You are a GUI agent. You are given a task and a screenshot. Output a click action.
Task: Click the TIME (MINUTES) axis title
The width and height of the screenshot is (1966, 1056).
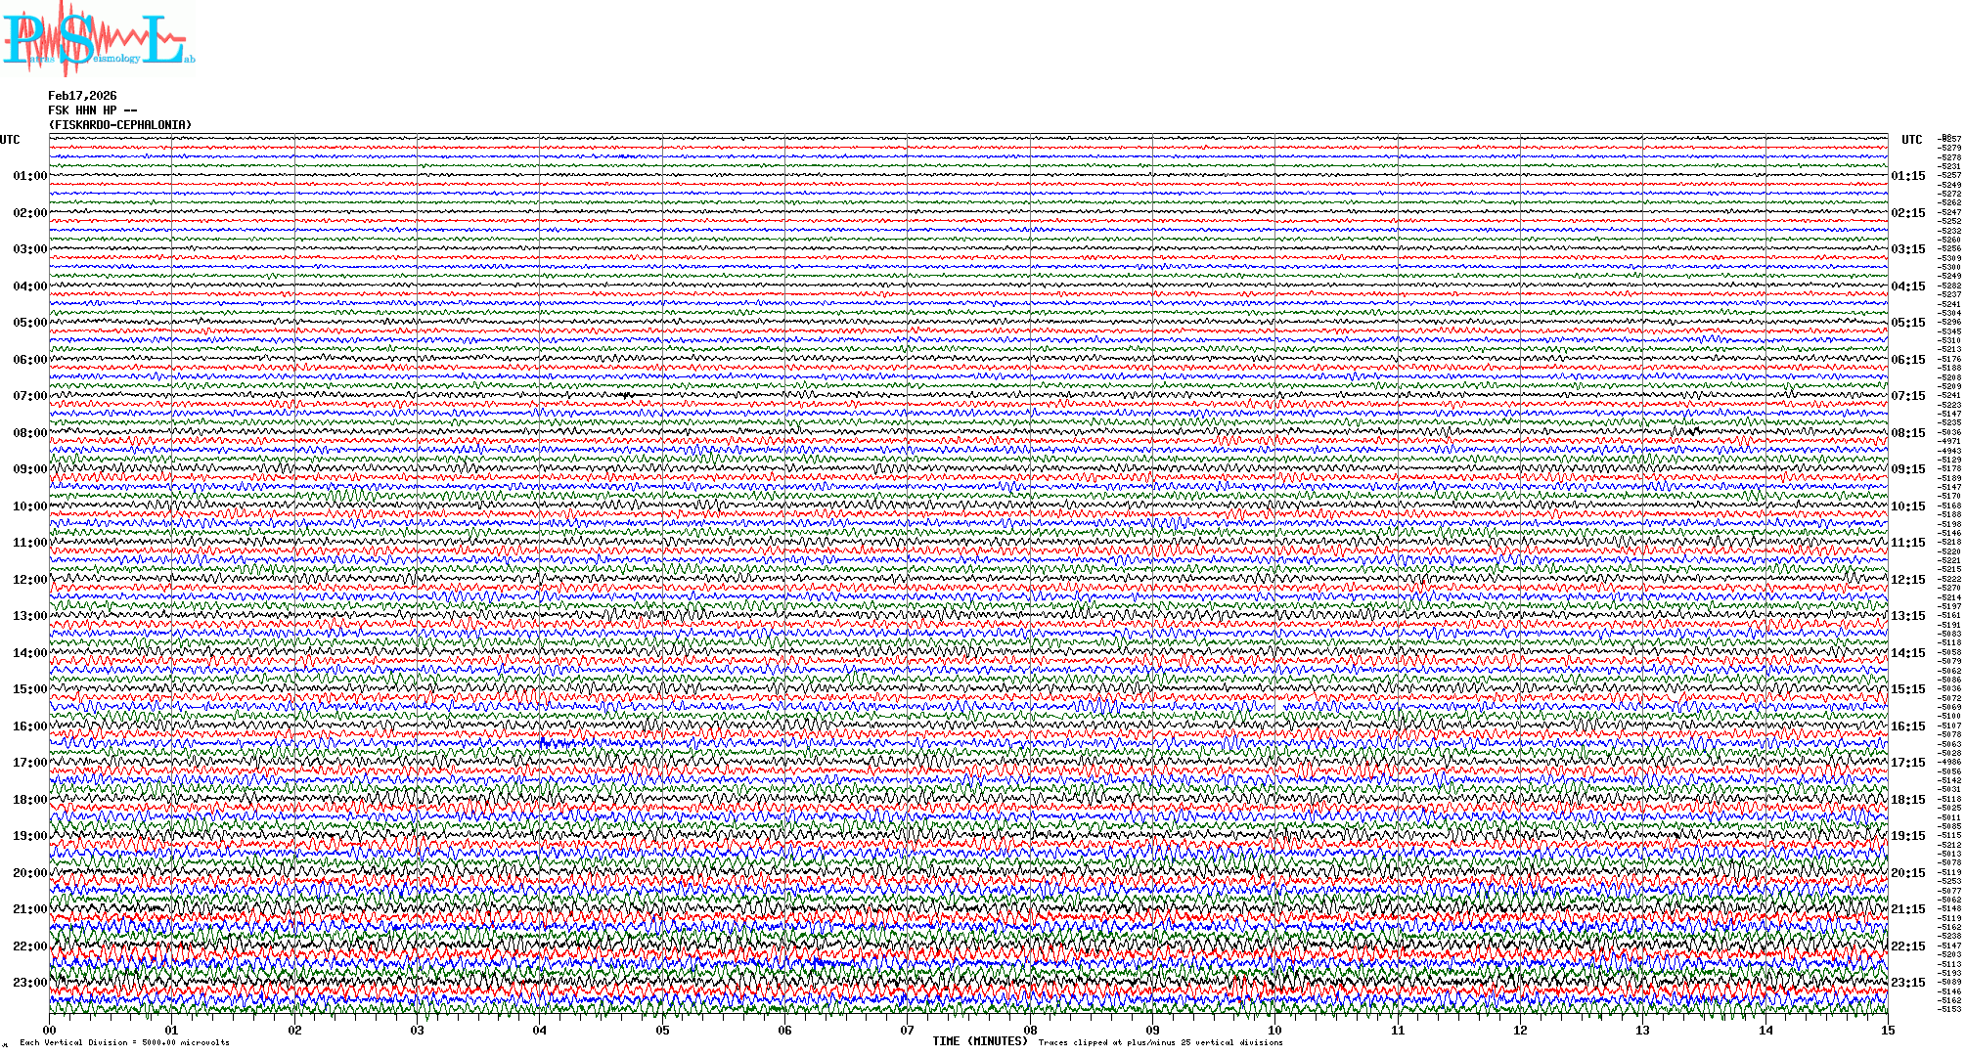[x=979, y=1041]
